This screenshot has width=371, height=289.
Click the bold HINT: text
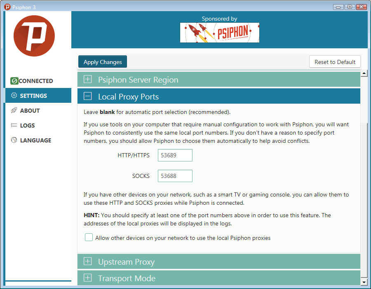[x=92, y=215]
